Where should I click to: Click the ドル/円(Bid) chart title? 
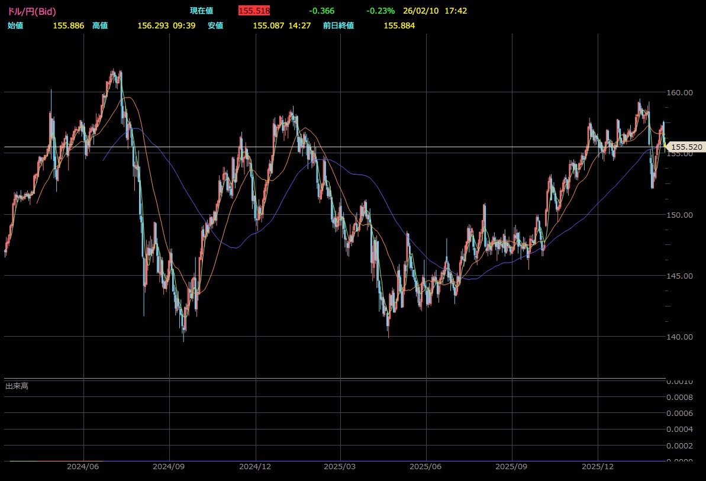coord(31,11)
